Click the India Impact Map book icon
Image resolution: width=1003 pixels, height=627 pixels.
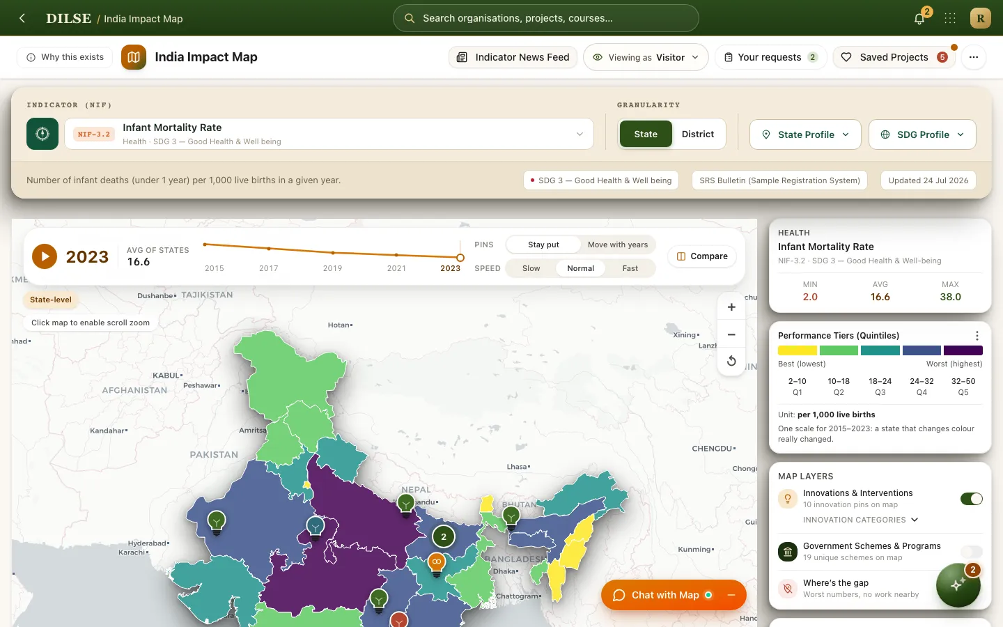click(134, 57)
